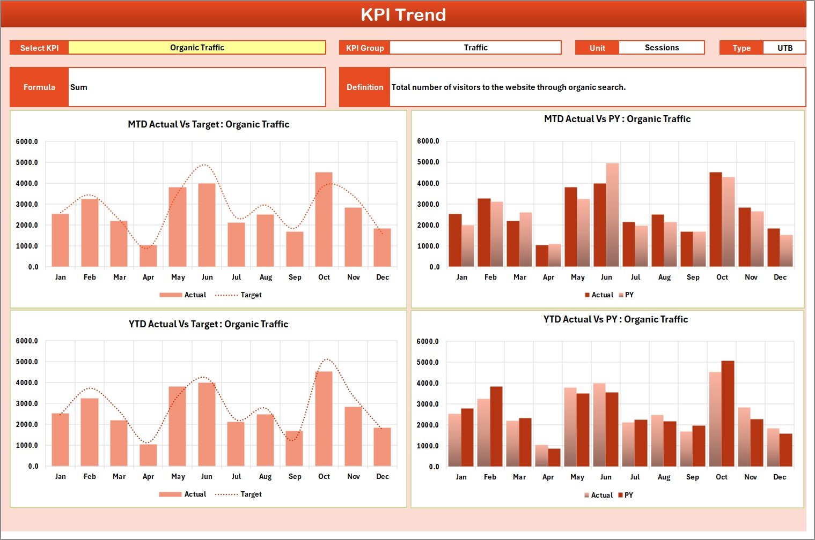The height and width of the screenshot is (540, 815).
Task: Click the Dec axis label in YTD Actual Vs Target
Action: coord(383,476)
